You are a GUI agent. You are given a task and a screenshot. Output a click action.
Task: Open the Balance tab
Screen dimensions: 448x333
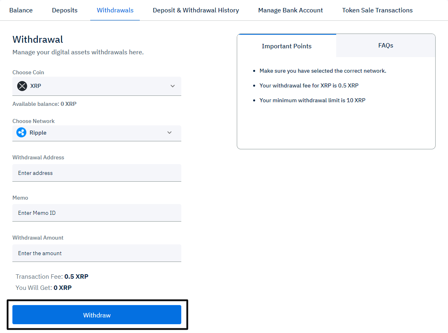(x=21, y=10)
